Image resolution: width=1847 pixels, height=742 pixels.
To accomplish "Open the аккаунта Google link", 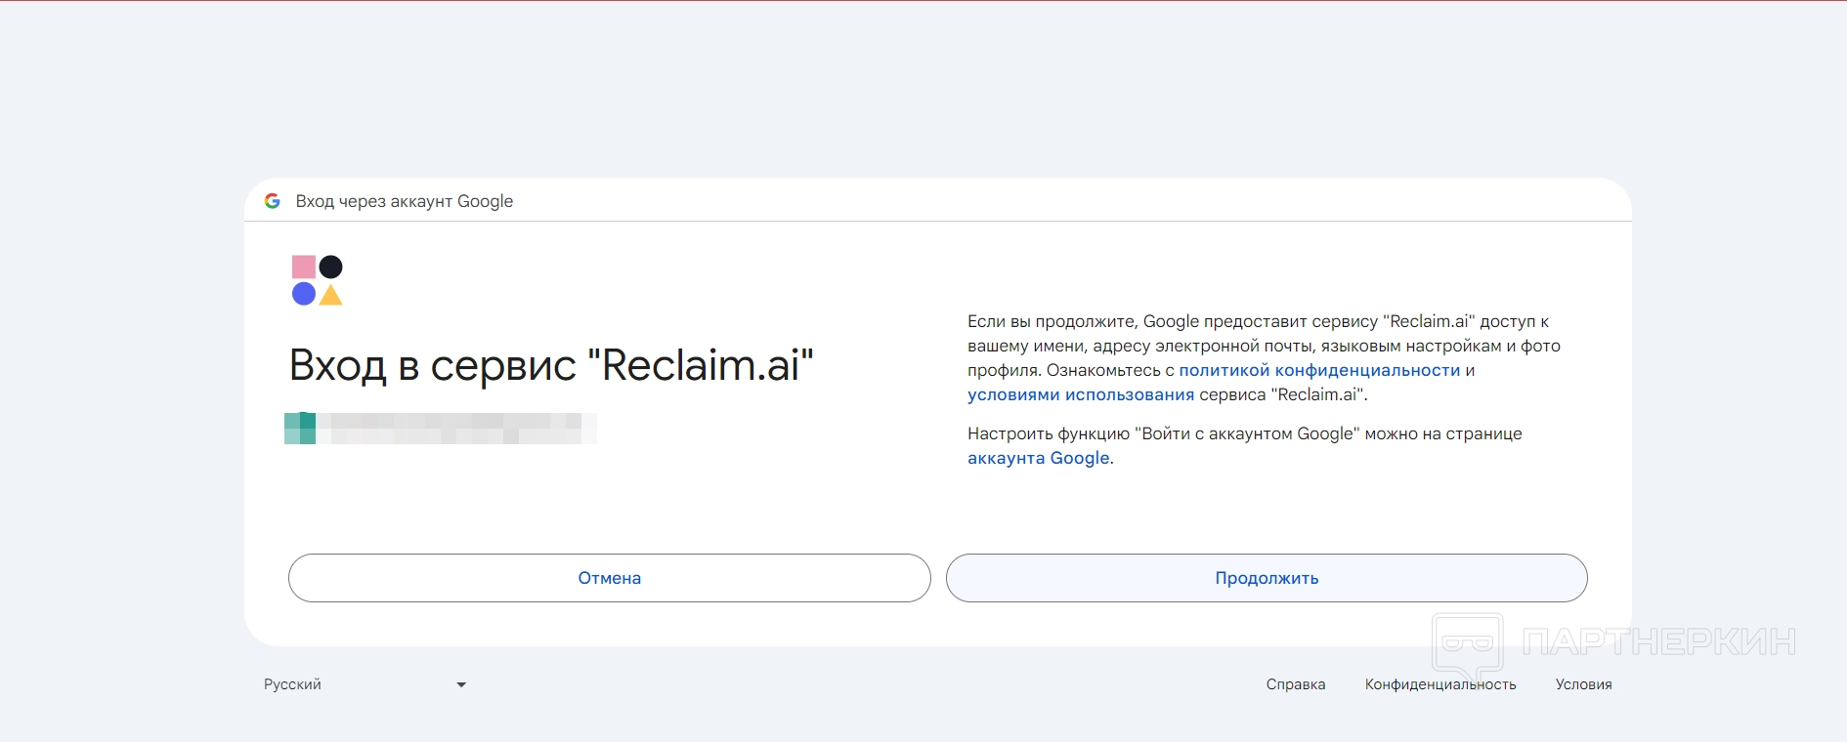I will pos(1039,458).
